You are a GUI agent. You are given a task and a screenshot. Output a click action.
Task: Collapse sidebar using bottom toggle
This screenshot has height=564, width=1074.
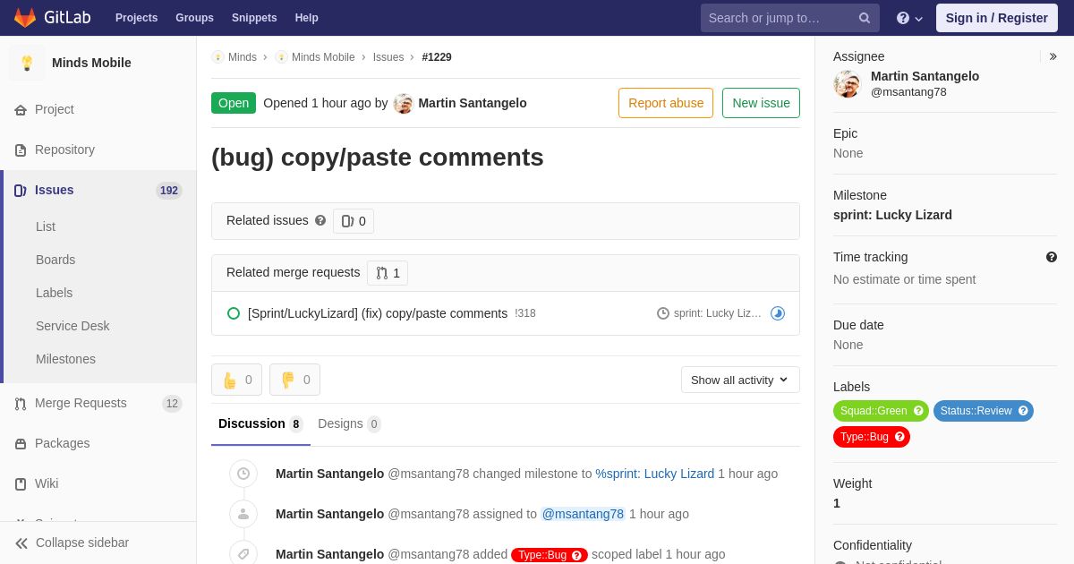tap(98, 543)
